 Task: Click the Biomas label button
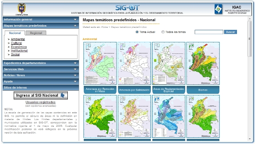coord(203,90)
